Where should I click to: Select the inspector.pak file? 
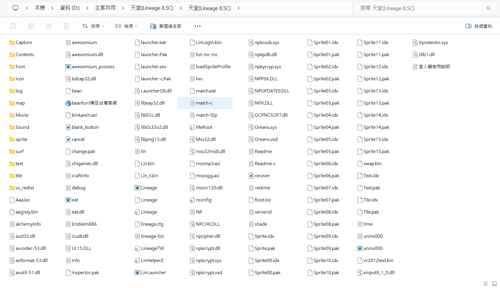pyautogui.click(x=82, y=273)
